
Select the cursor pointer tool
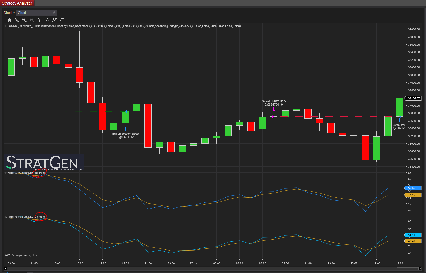39,20
